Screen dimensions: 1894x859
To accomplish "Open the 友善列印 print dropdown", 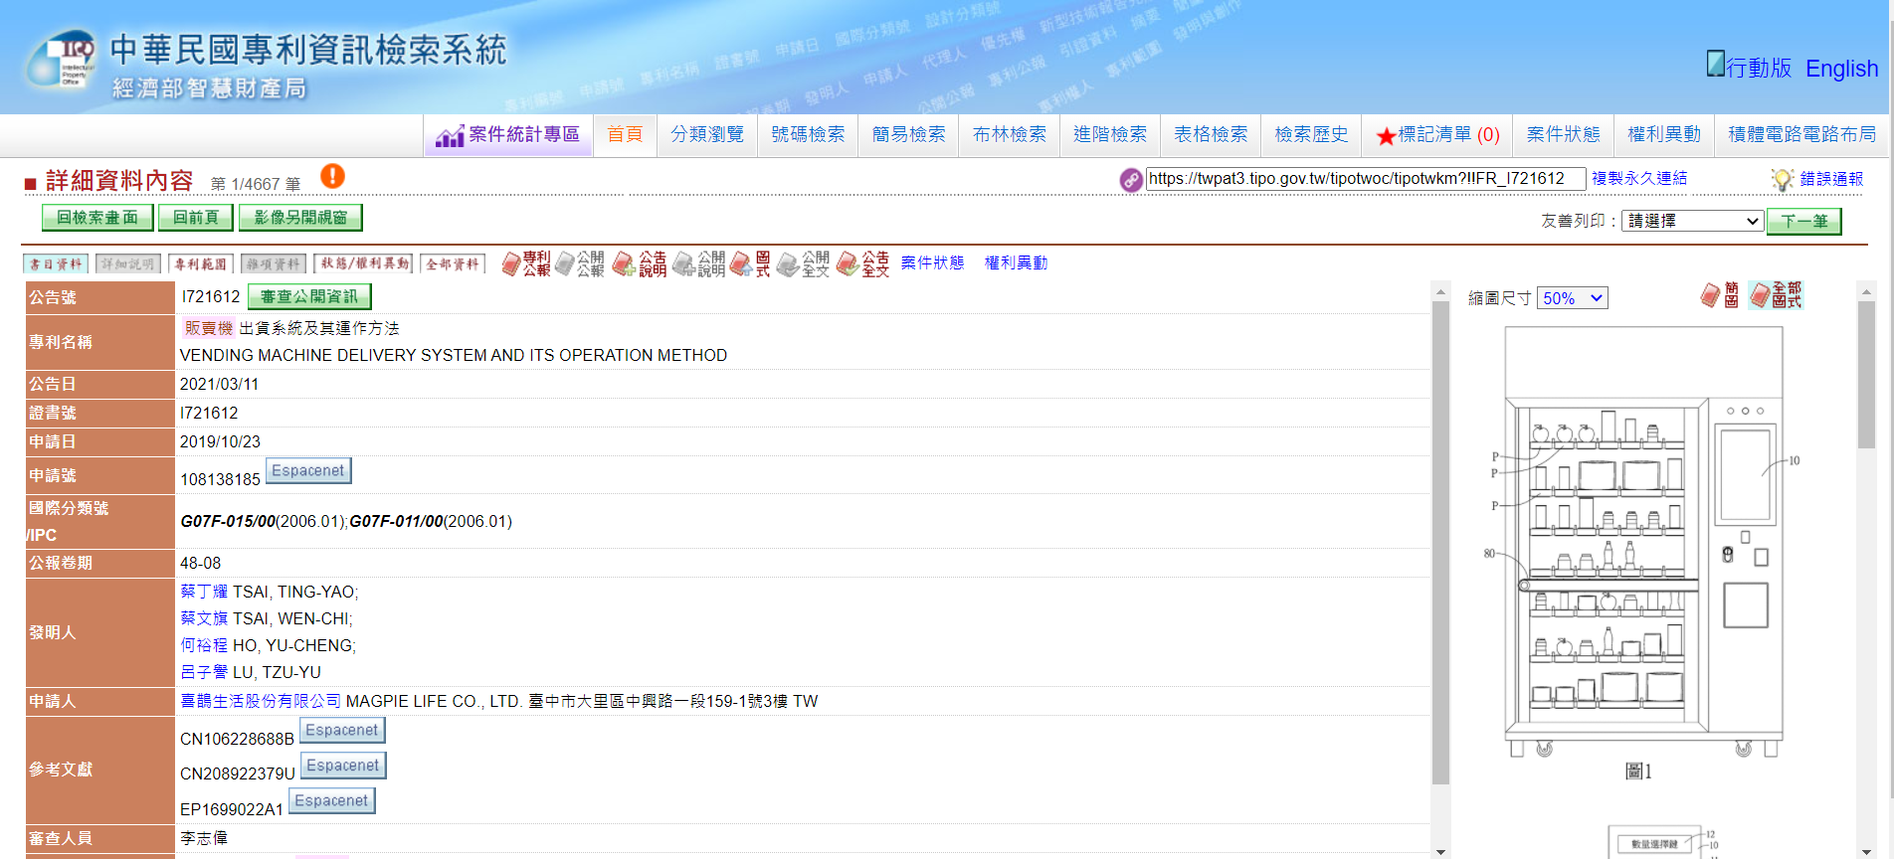I will (x=1691, y=221).
